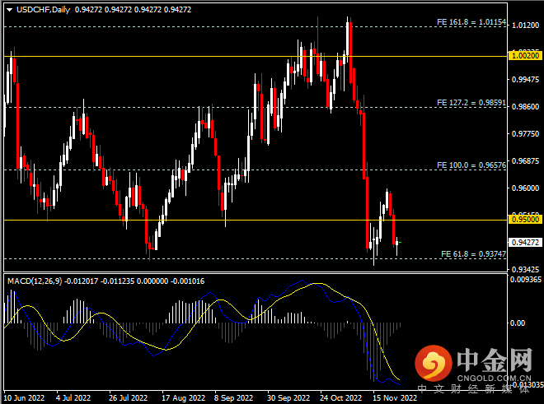Screen dimensions: 544x404
Task: Click the MACD 0.00 axis value
Action: click(x=519, y=323)
